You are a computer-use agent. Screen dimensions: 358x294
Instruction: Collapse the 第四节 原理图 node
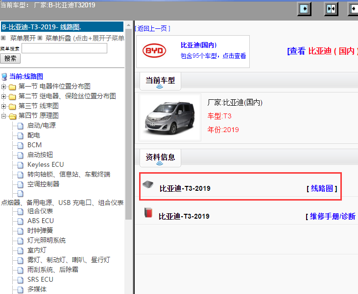pyautogui.click(x=3, y=116)
